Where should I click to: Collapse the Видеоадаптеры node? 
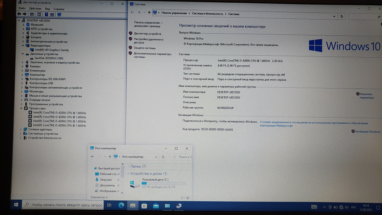click(x=23, y=45)
